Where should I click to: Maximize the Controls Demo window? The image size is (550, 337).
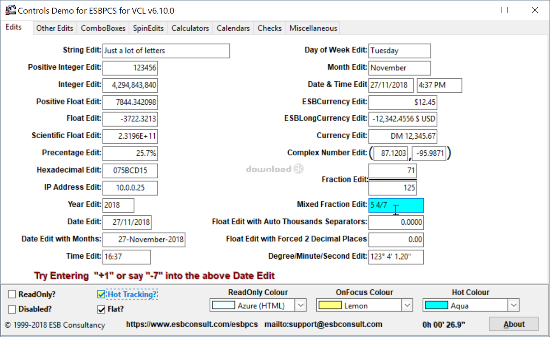505,10
